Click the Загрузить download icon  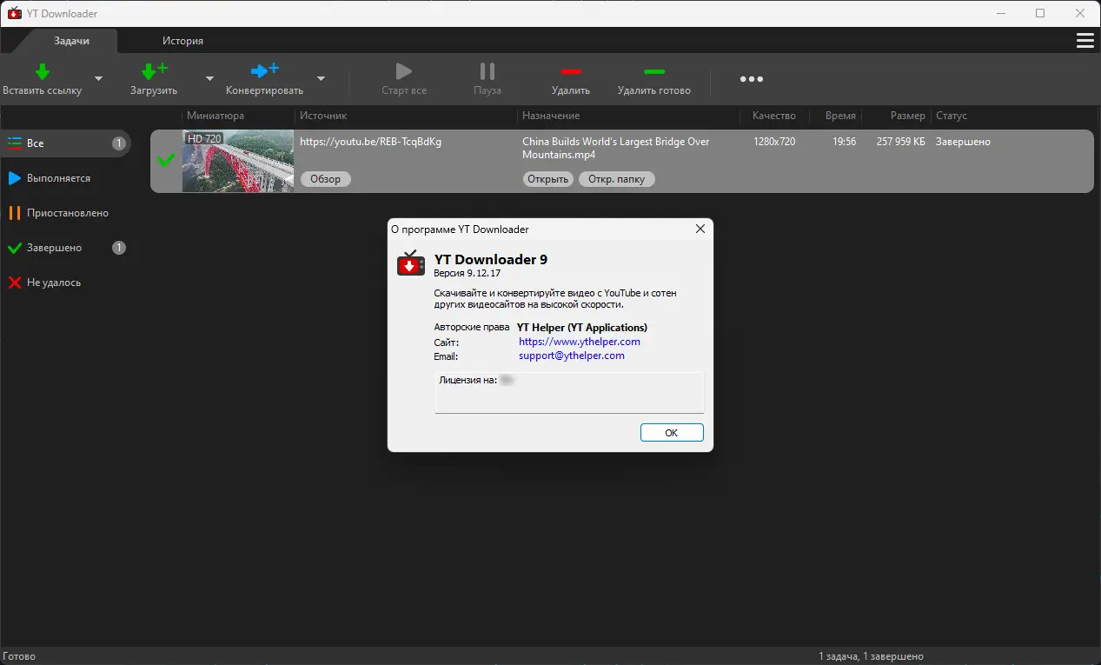[153, 71]
